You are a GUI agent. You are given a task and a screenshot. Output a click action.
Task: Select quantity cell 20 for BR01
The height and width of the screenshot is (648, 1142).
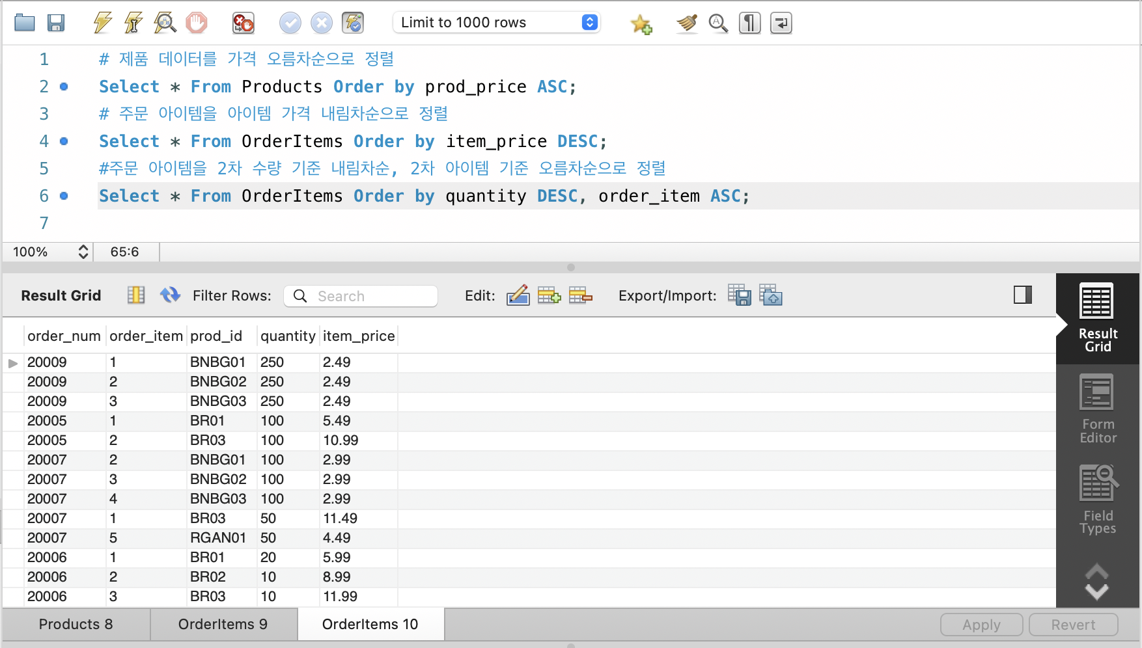pyautogui.click(x=288, y=558)
